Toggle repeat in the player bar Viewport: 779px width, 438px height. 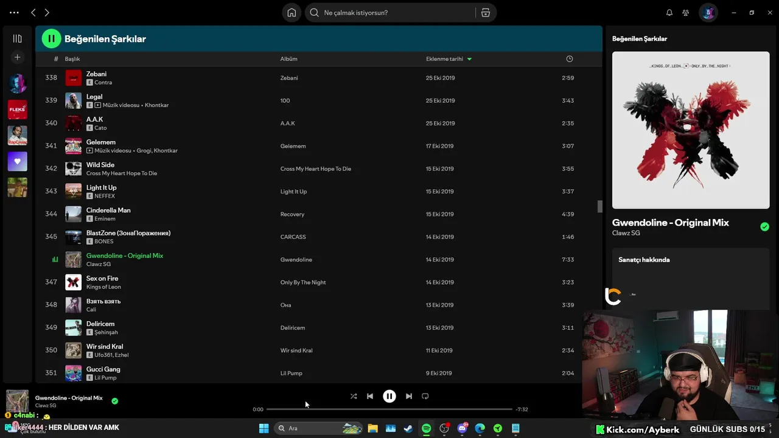coord(425,396)
